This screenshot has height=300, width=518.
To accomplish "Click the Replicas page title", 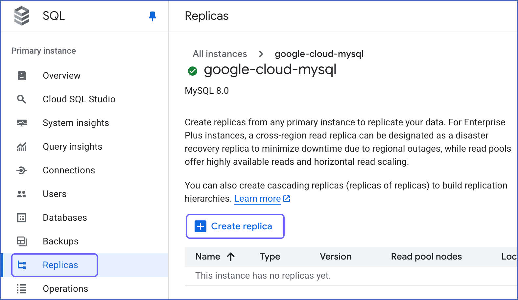I will [207, 16].
